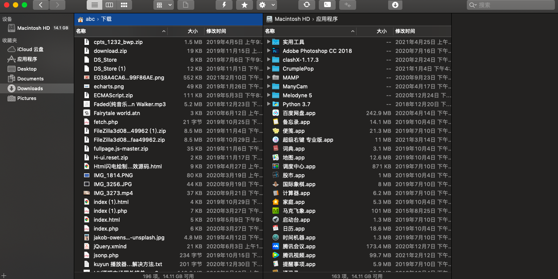Viewport: 558px width, 279px height.
Task: Expand the CrumplePop folder
Action: 269,68
